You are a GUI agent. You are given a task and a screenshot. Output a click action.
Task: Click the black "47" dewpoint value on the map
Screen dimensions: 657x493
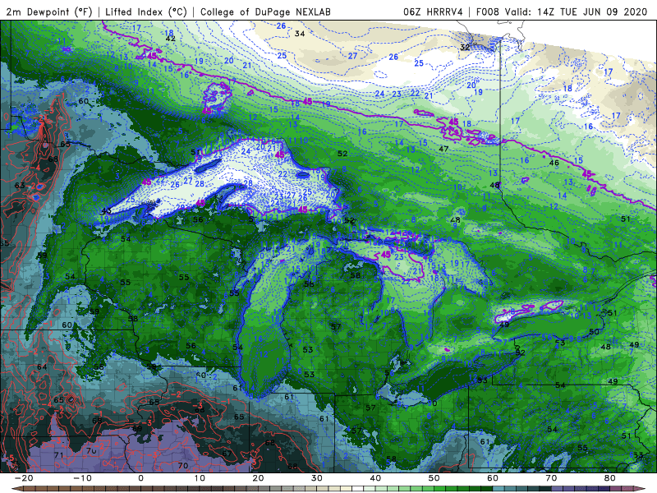click(x=443, y=149)
